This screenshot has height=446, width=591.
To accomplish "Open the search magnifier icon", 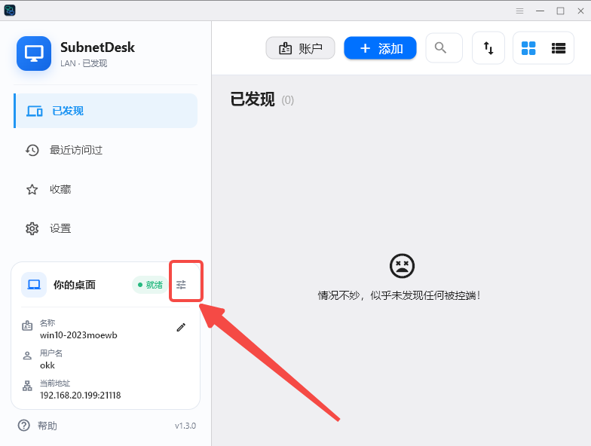I will point(440,48).
